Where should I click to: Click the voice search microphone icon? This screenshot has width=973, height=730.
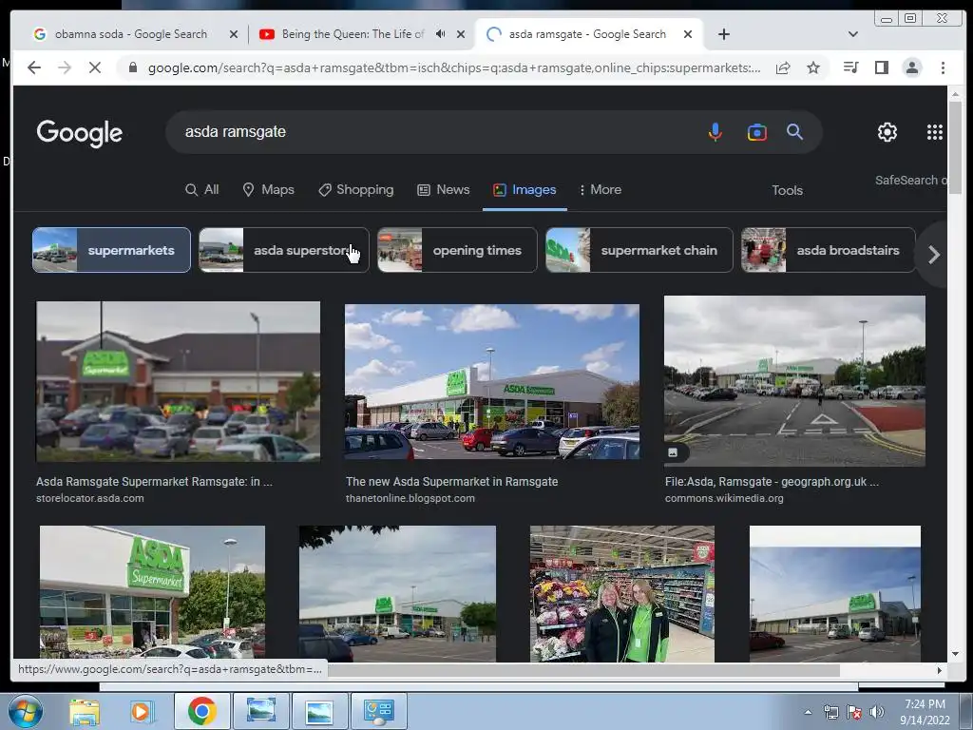pos(715,131)
